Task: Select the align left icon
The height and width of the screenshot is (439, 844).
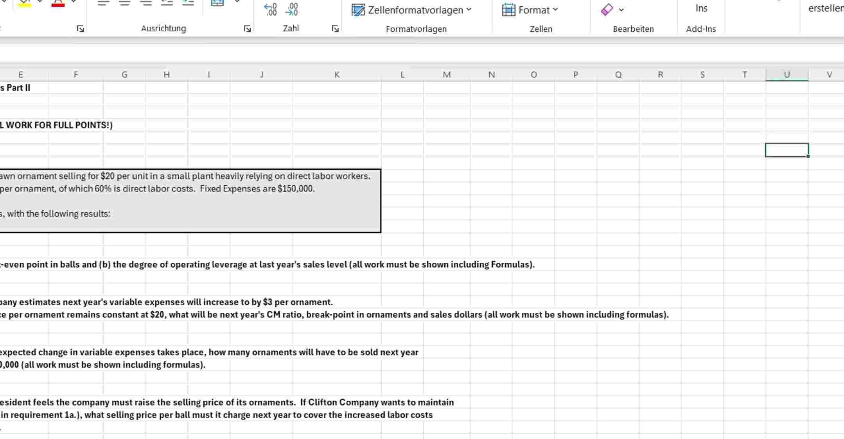Action: 102,3
